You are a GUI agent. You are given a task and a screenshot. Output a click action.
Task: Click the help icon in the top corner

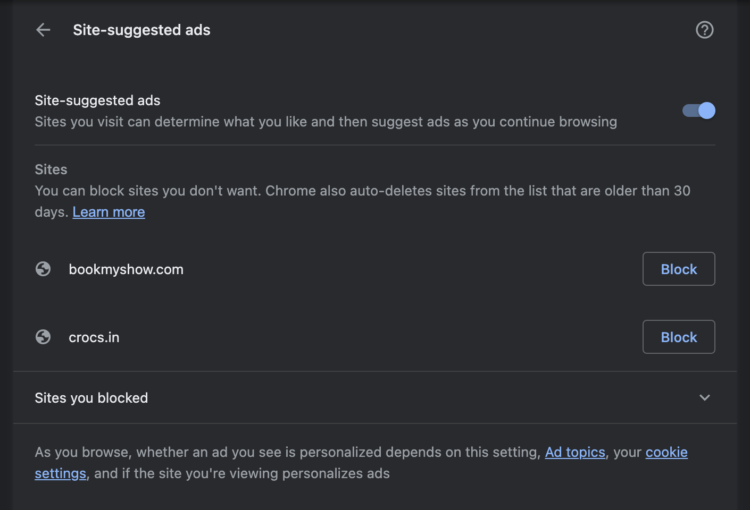[704, 30]
